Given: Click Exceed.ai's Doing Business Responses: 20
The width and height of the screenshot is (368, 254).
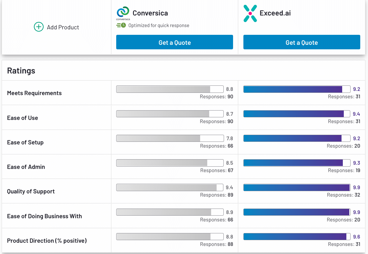Looking at the screenshot, I should click(343, 220).
